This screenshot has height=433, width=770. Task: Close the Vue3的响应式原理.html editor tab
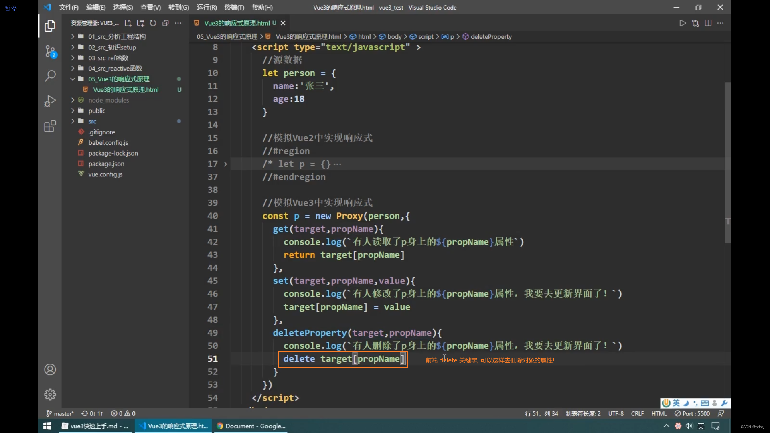[283, 23]
